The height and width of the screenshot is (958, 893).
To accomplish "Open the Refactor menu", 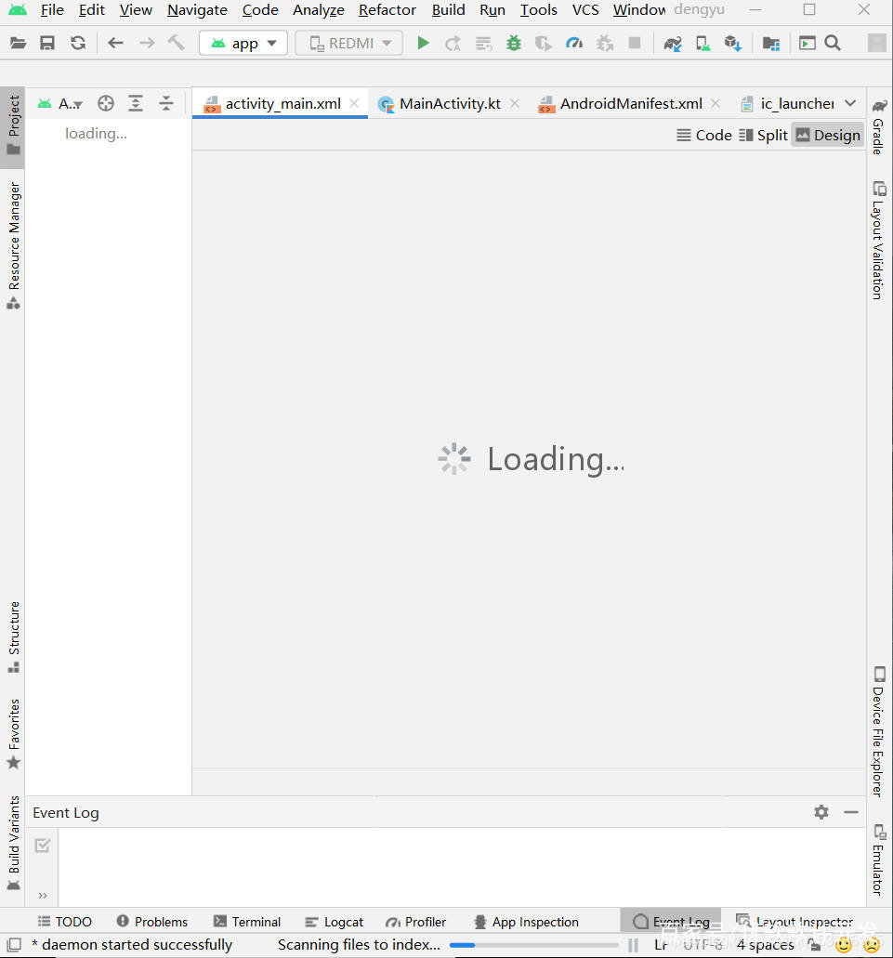I will [x=387, y=10].
